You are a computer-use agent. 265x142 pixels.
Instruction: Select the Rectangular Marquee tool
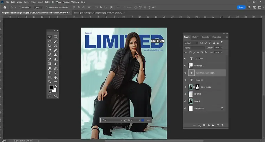point(55,37)
